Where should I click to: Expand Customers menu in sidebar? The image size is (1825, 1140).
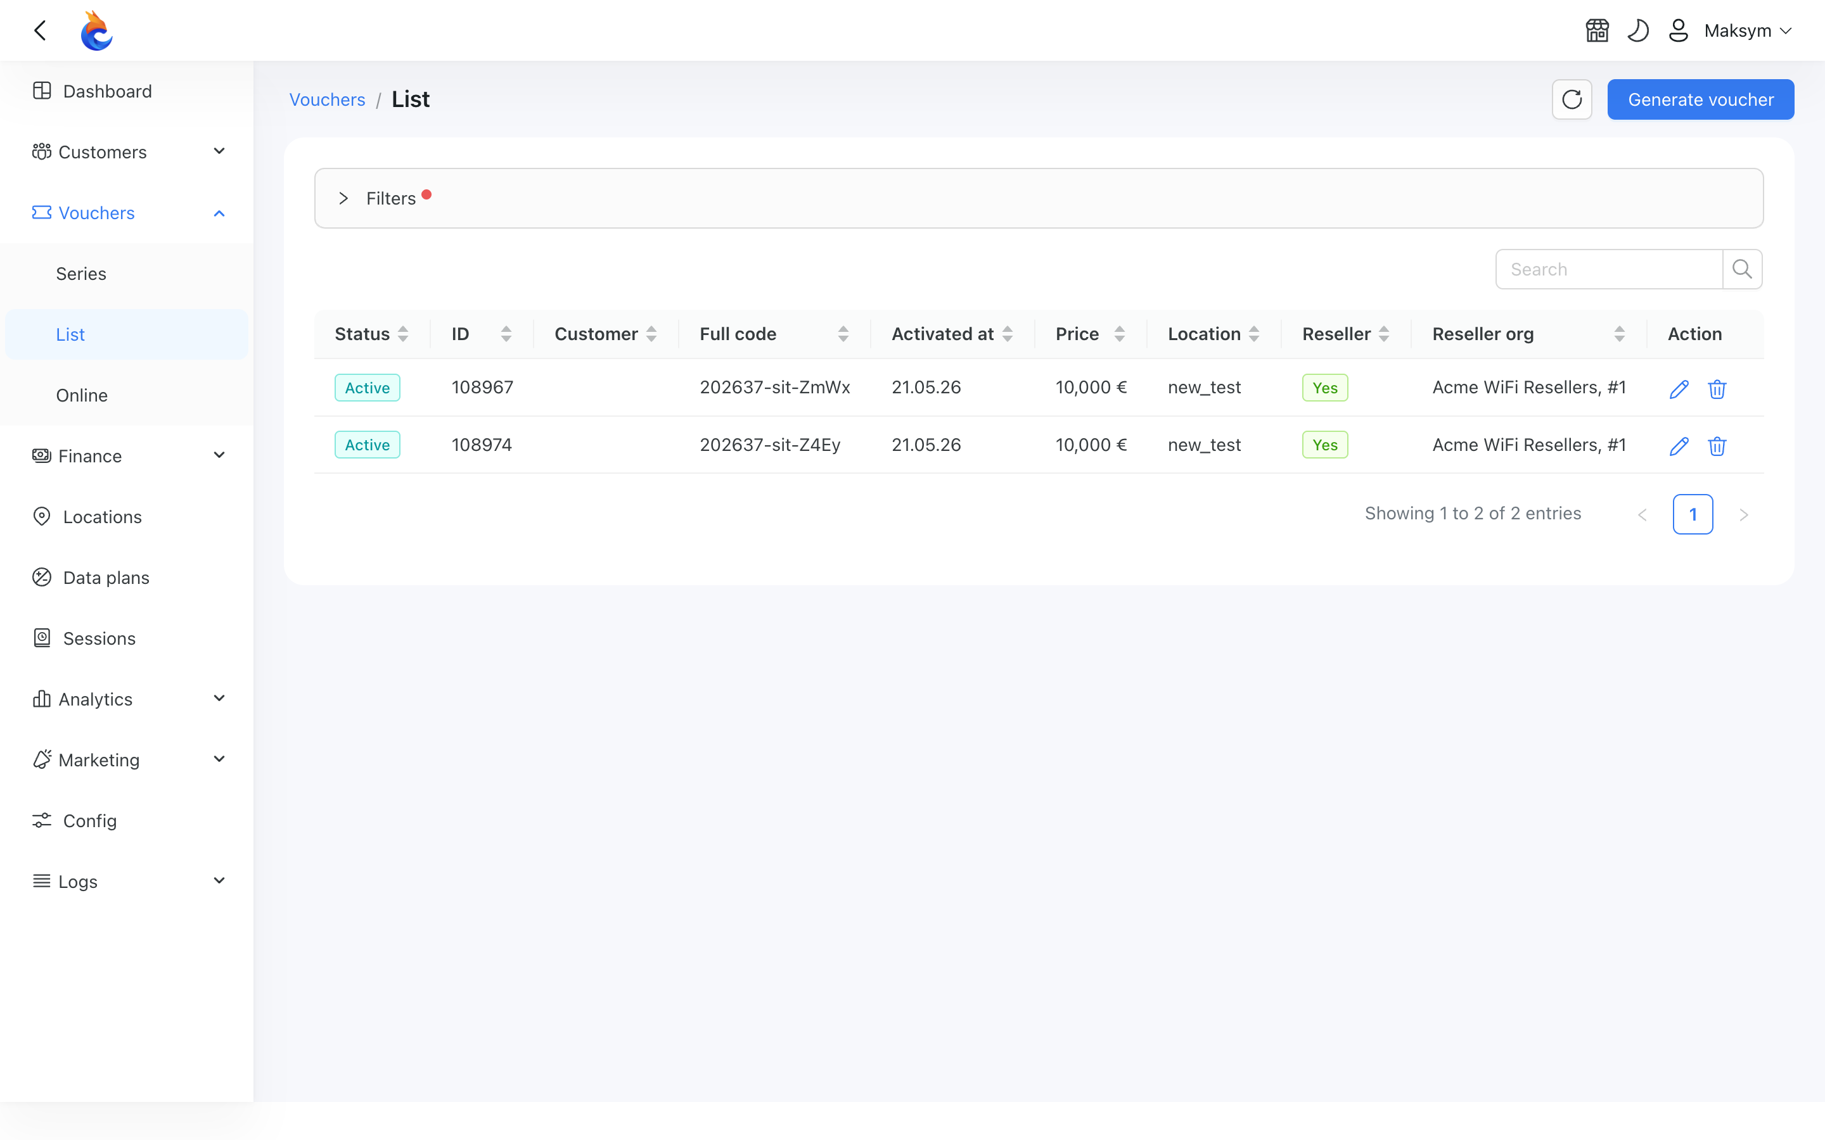127,152
